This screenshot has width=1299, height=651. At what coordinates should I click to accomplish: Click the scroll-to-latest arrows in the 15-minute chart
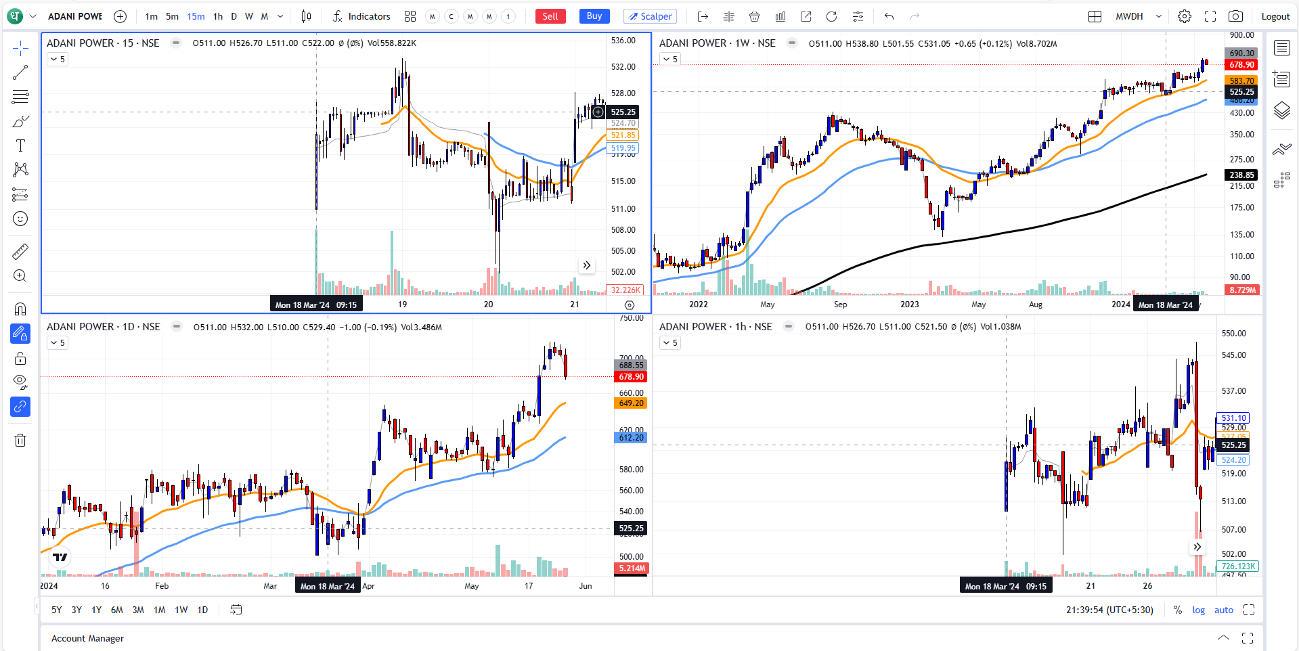587,265
